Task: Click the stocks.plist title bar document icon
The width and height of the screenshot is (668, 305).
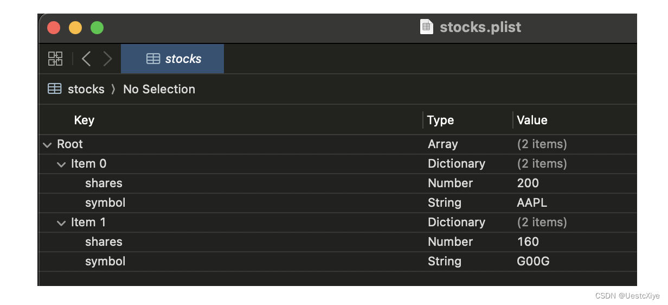Action: point(427,27)
